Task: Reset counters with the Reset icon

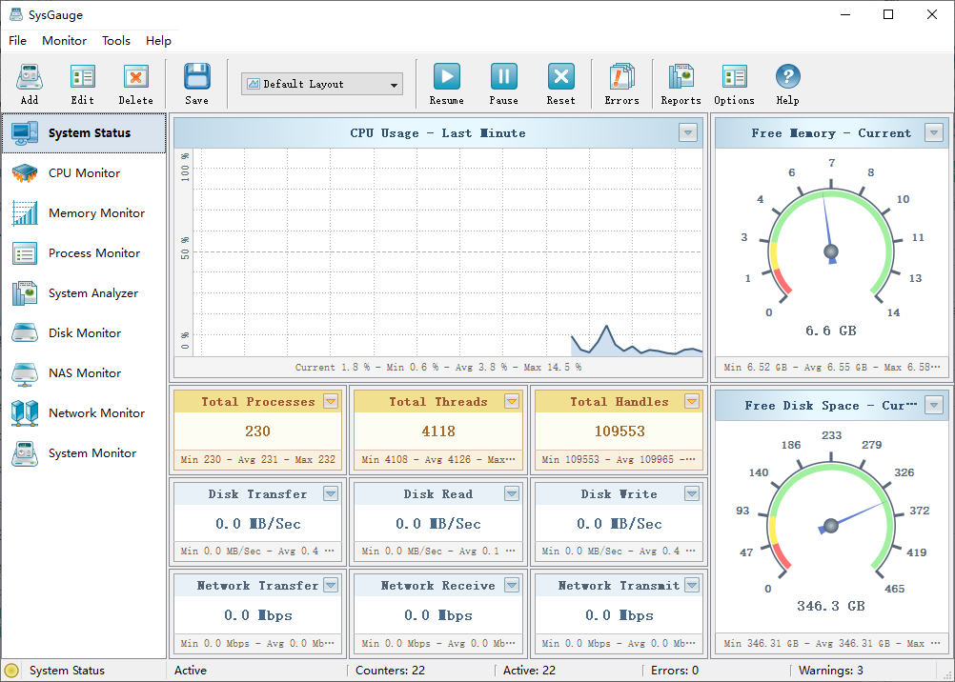Action: click(x=561, y=77)
